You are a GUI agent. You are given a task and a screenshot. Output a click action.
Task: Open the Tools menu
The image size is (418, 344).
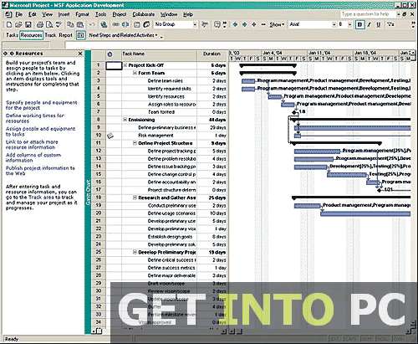100,14
